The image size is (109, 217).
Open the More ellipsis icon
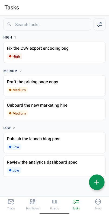tap(98, 202)
